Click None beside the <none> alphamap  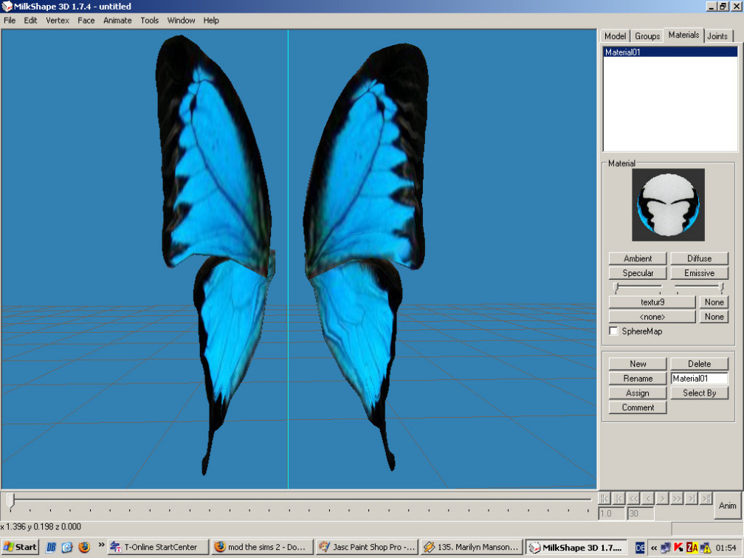coord(714,317)
